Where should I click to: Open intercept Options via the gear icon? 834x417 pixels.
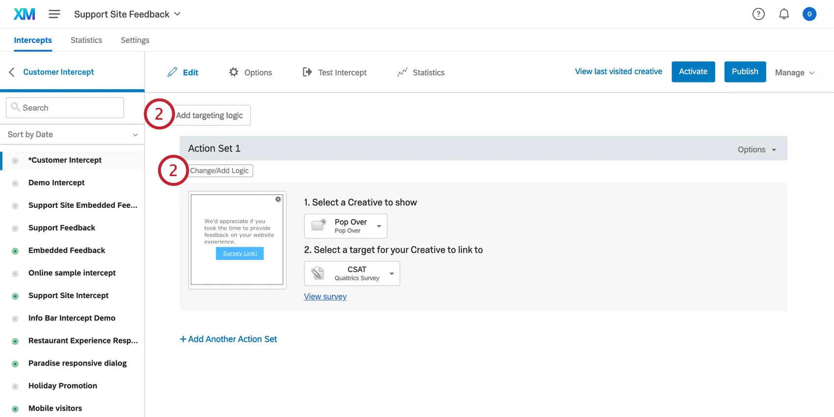click(x=233, y=72)
